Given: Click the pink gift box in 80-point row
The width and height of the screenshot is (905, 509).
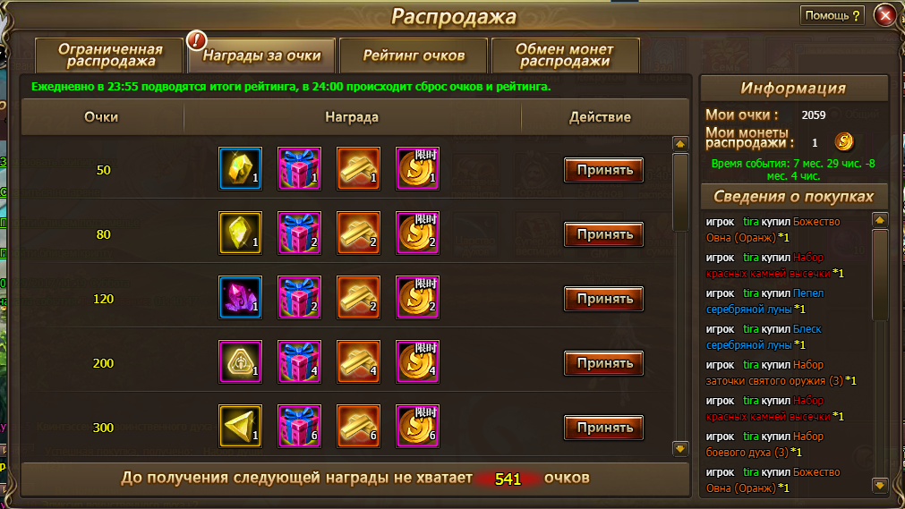Looking at the screenshot, I should click(299, 233).
